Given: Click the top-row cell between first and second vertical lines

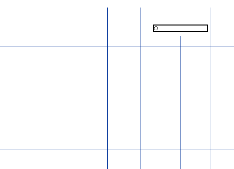Looking at the screenshot, I should pyautogui.click(x=124, y=26).
